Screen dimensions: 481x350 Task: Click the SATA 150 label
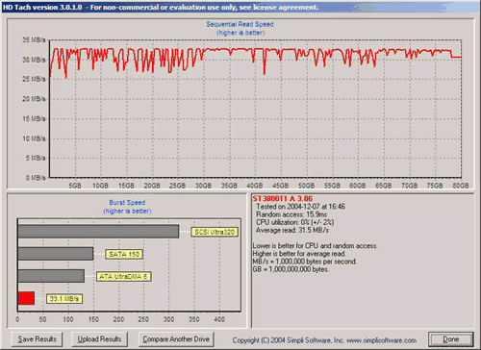(124, 254)
